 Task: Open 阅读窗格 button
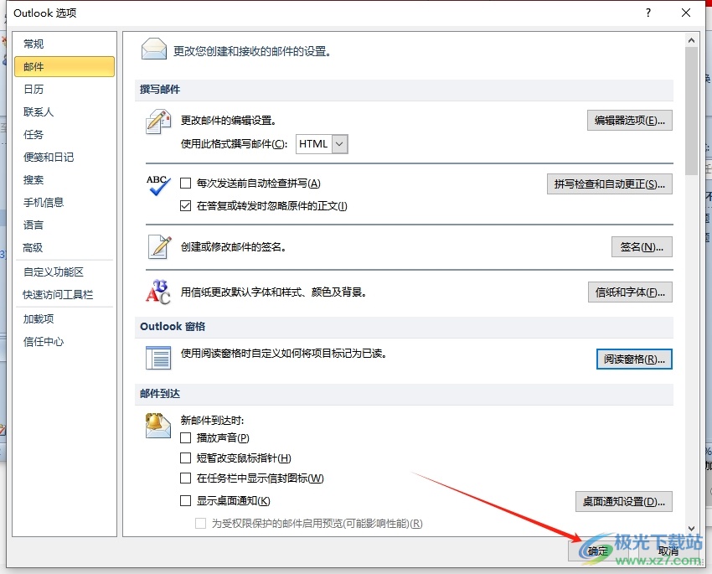pyautogui.click(x=634, y=359)
